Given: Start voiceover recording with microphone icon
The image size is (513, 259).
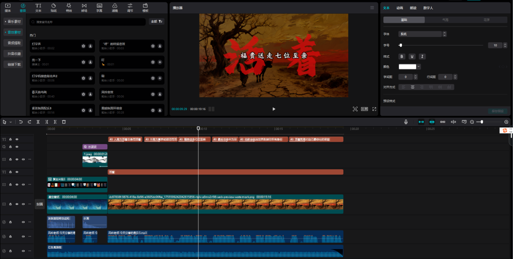Looking at the screenshot, I should 406,122.
